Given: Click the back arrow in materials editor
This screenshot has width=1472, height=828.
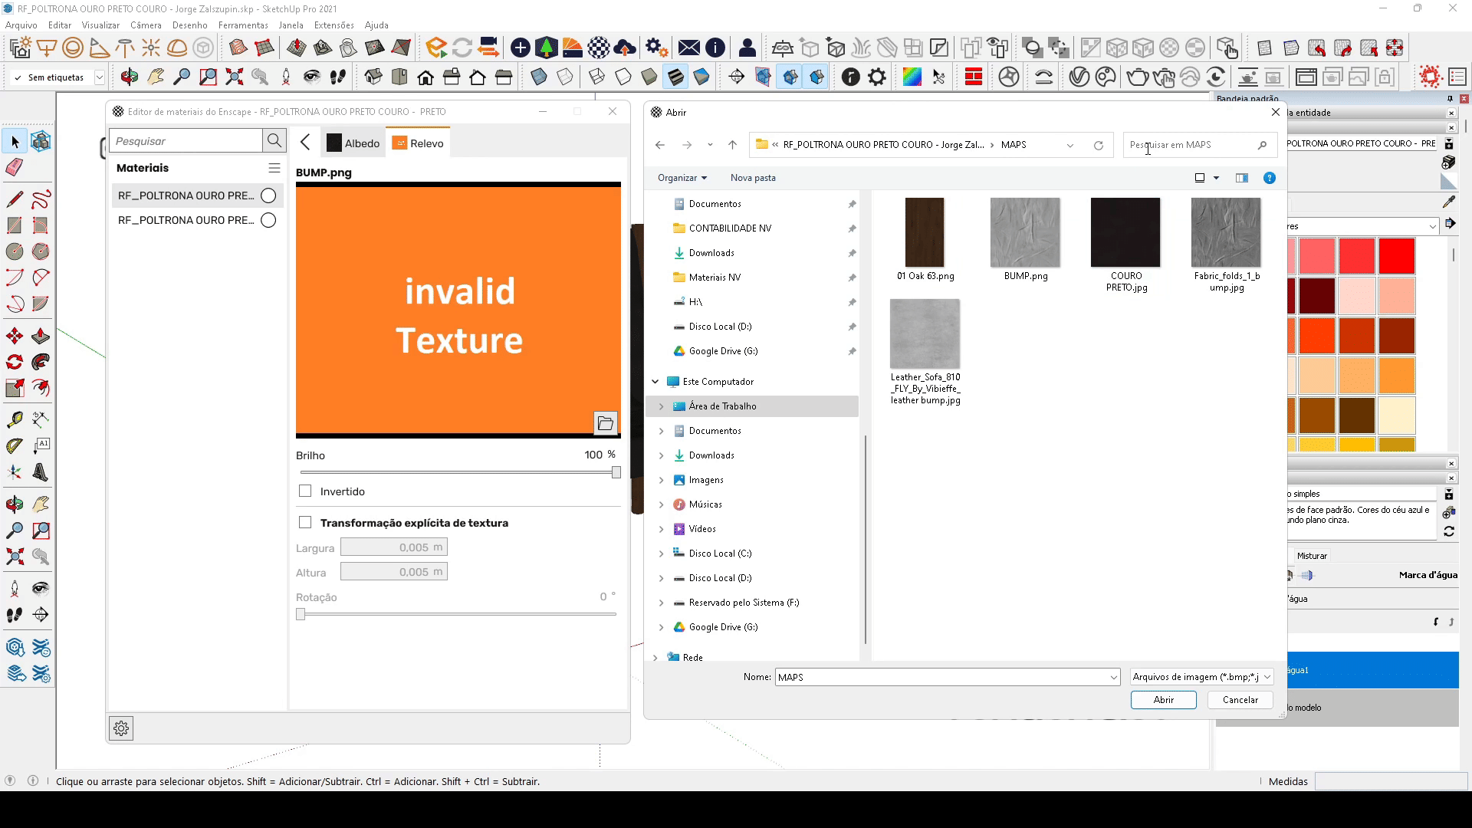Looking at the screenshot, I should pos(306,143).
